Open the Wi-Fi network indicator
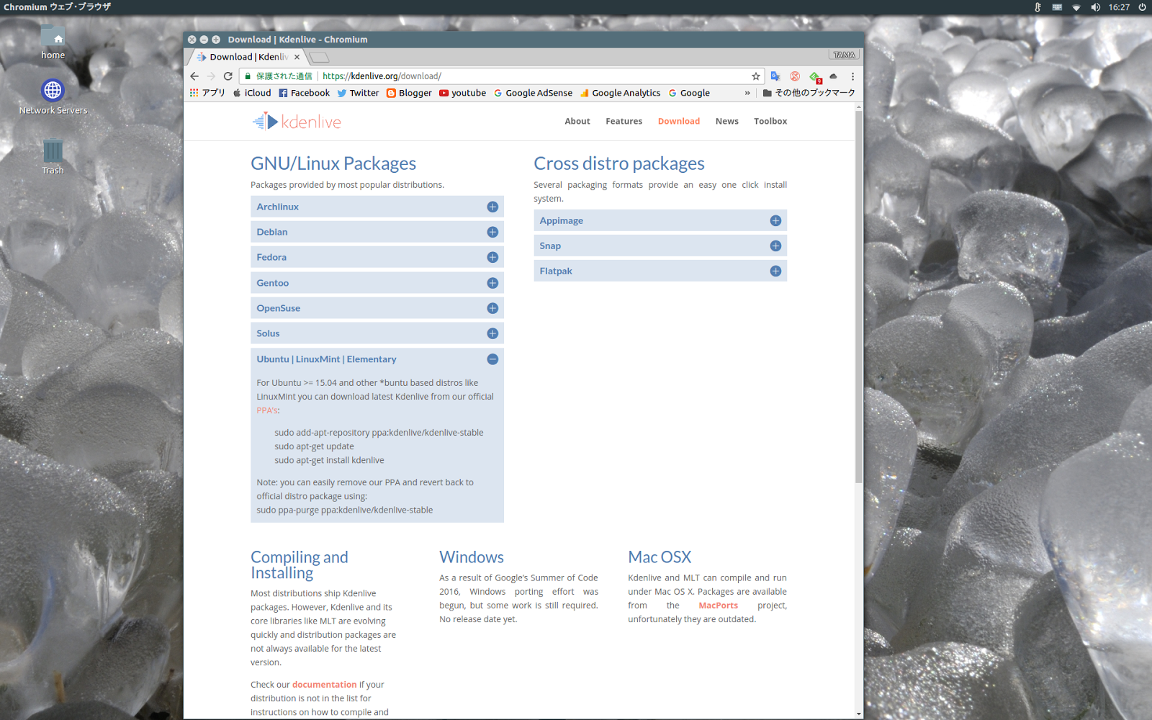This screenshot has height=720, width=1152. pos(1076,7)
